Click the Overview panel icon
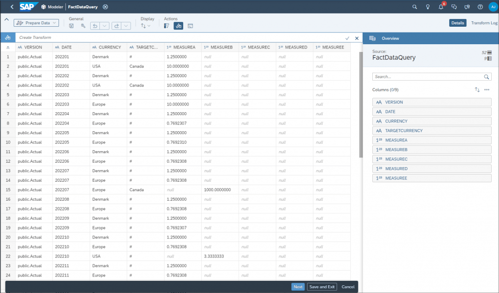Image resolution: width=499 pixels, height=293 pixels. tap(372, 38)
